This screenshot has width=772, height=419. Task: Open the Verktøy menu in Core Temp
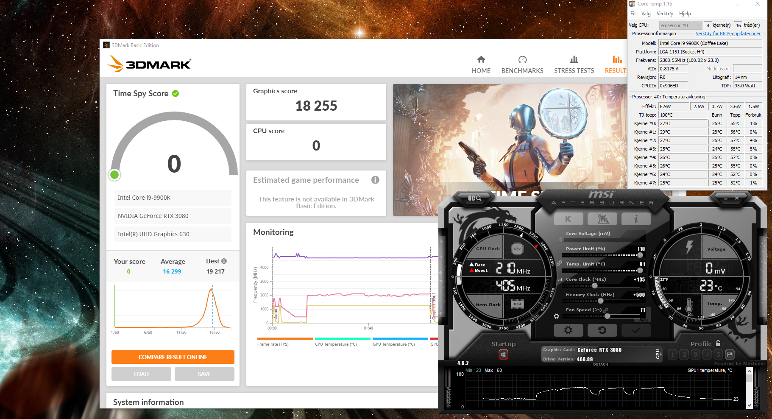tap(665, 14)
